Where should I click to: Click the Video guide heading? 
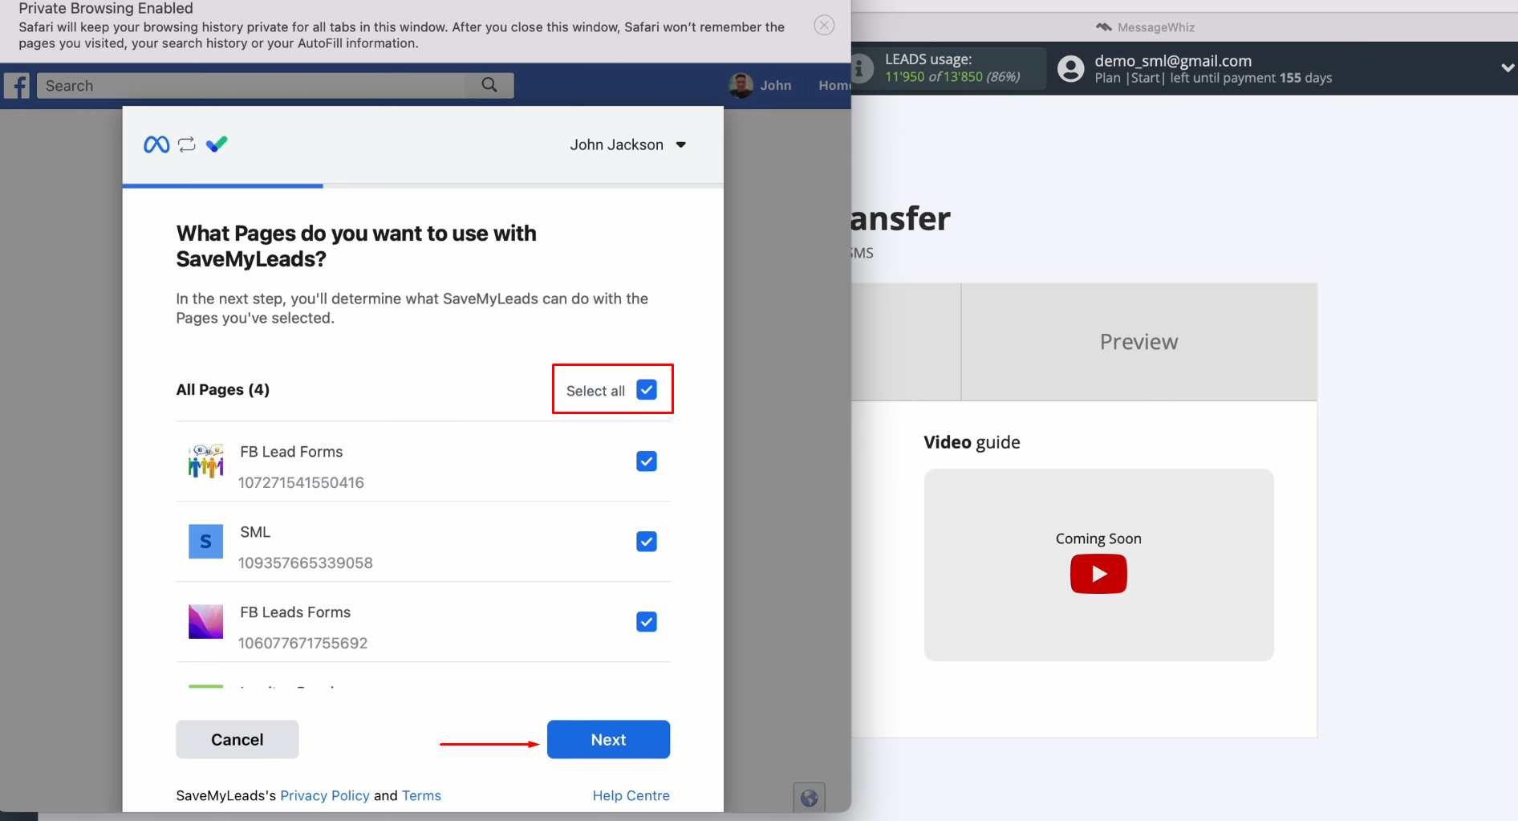[972, 442]
